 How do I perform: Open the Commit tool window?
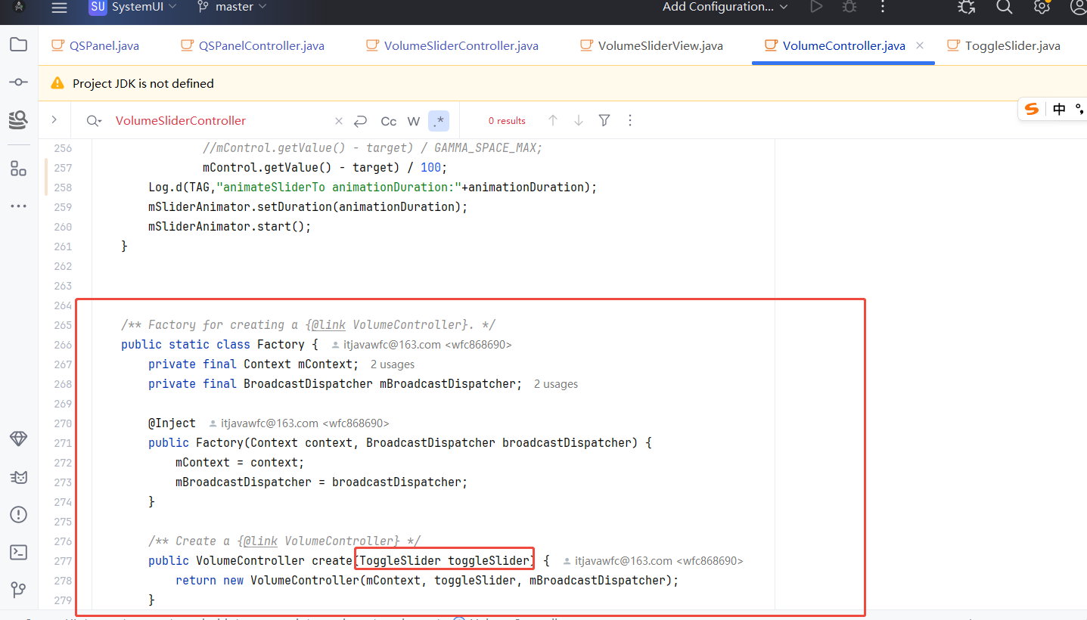pos(18,82)
